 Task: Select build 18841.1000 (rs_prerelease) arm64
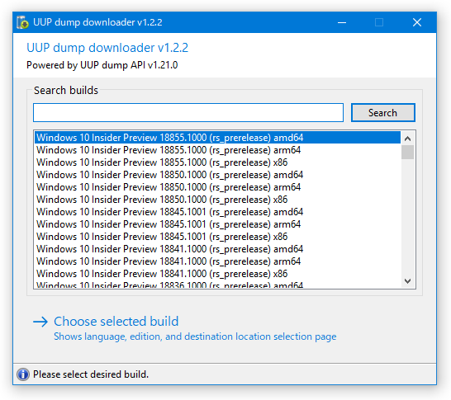217,261
